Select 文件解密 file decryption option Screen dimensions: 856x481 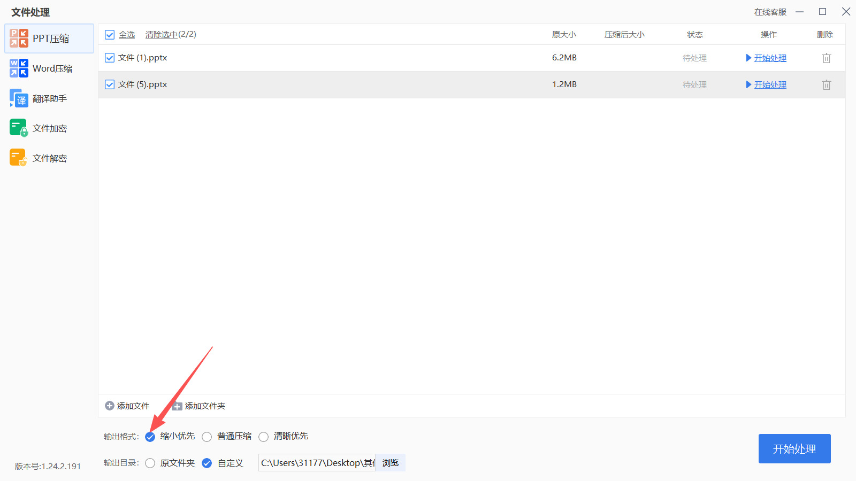[x=49, y=158]
